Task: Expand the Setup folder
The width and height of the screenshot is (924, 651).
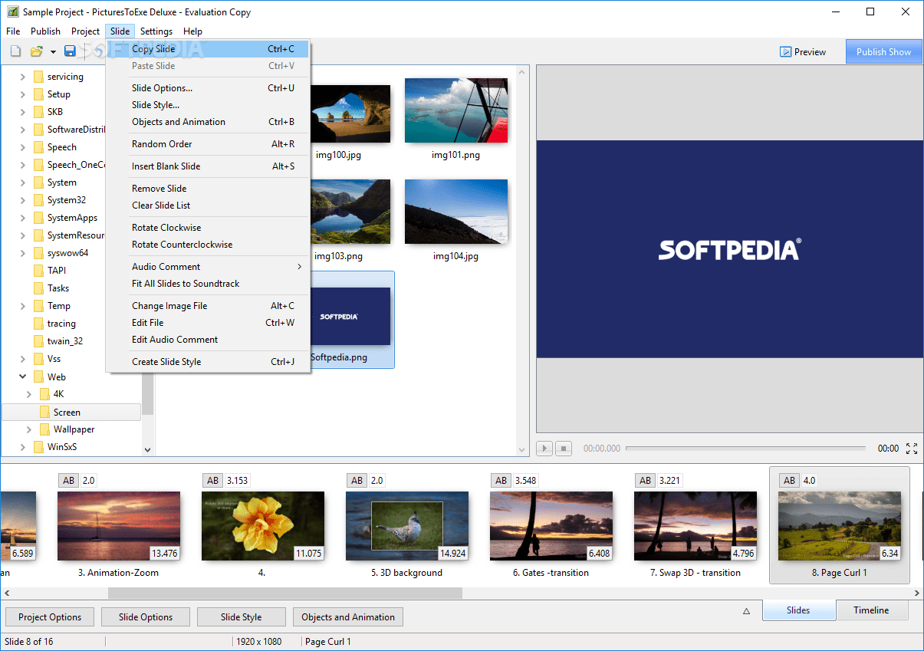Action: 22,94
